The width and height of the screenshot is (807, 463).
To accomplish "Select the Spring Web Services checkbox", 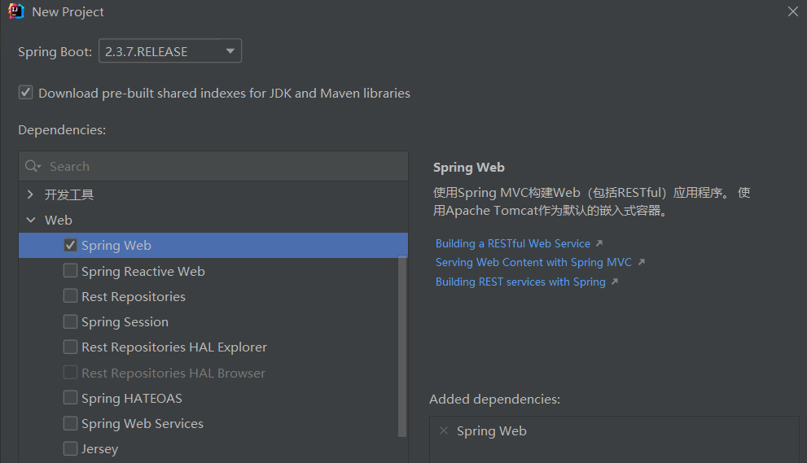I will pos(71,423).
